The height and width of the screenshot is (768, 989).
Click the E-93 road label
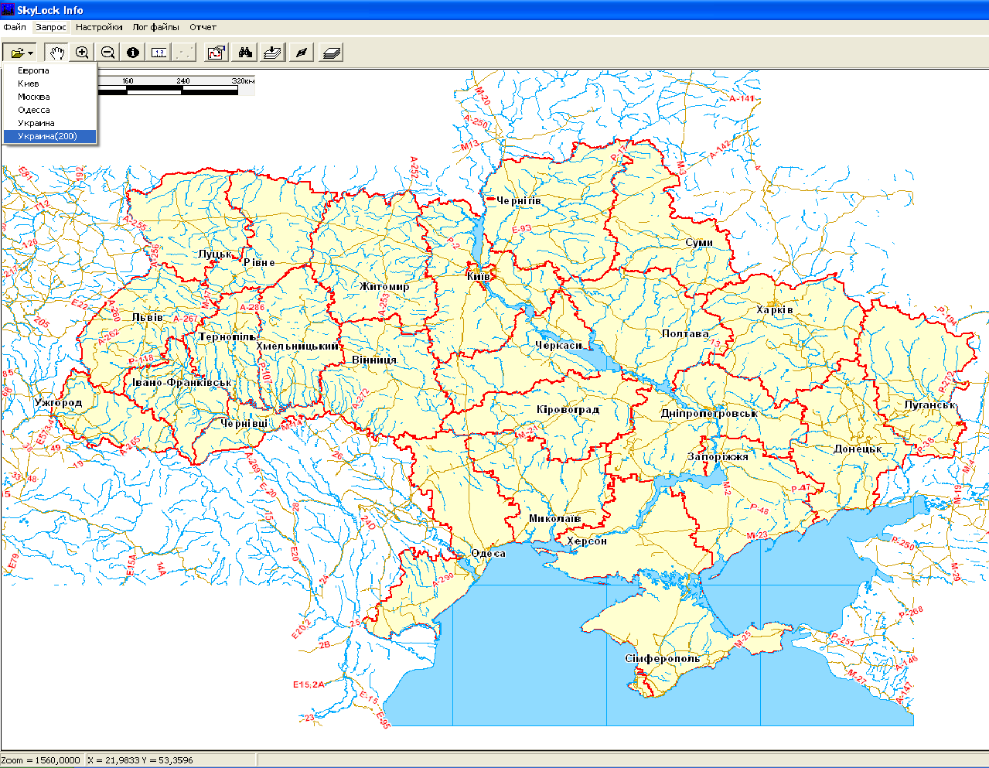(522, 229)
